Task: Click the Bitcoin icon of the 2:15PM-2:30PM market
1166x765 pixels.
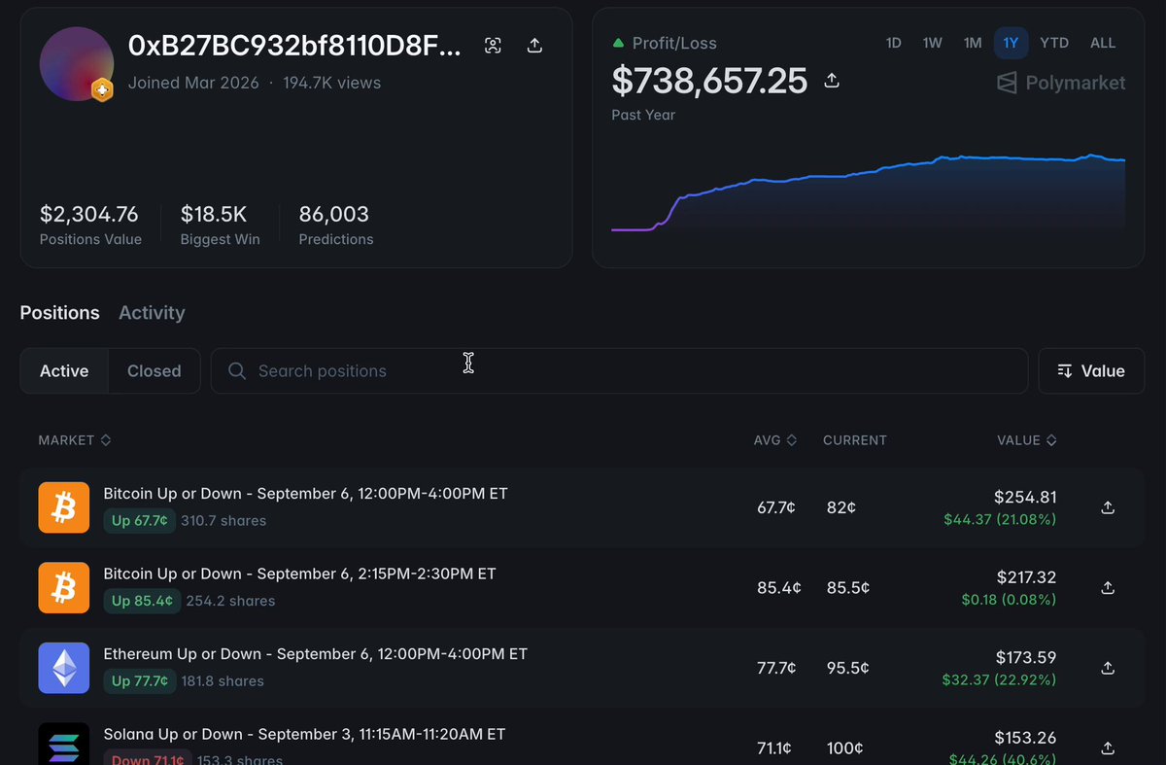Action: (64, 588)
